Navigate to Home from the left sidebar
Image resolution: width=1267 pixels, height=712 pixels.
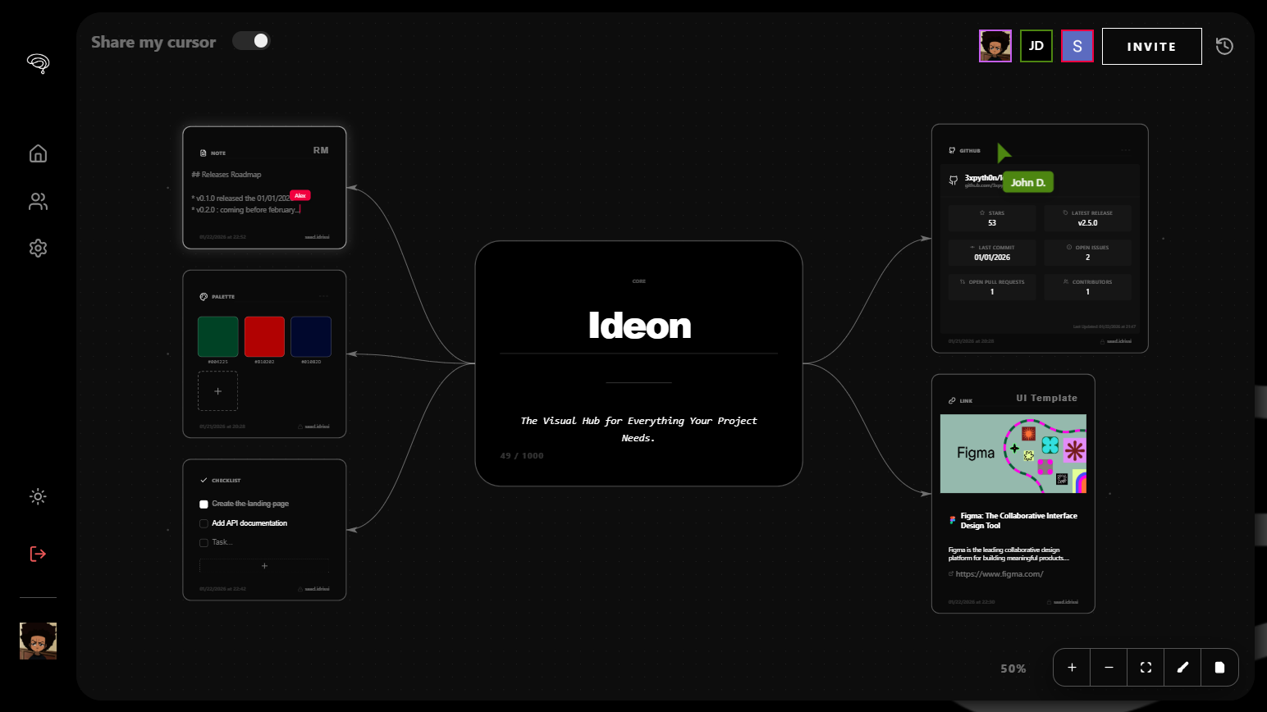pos(38,153)
